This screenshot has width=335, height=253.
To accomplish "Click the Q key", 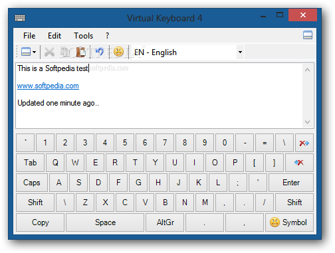I will pos(55,163).
